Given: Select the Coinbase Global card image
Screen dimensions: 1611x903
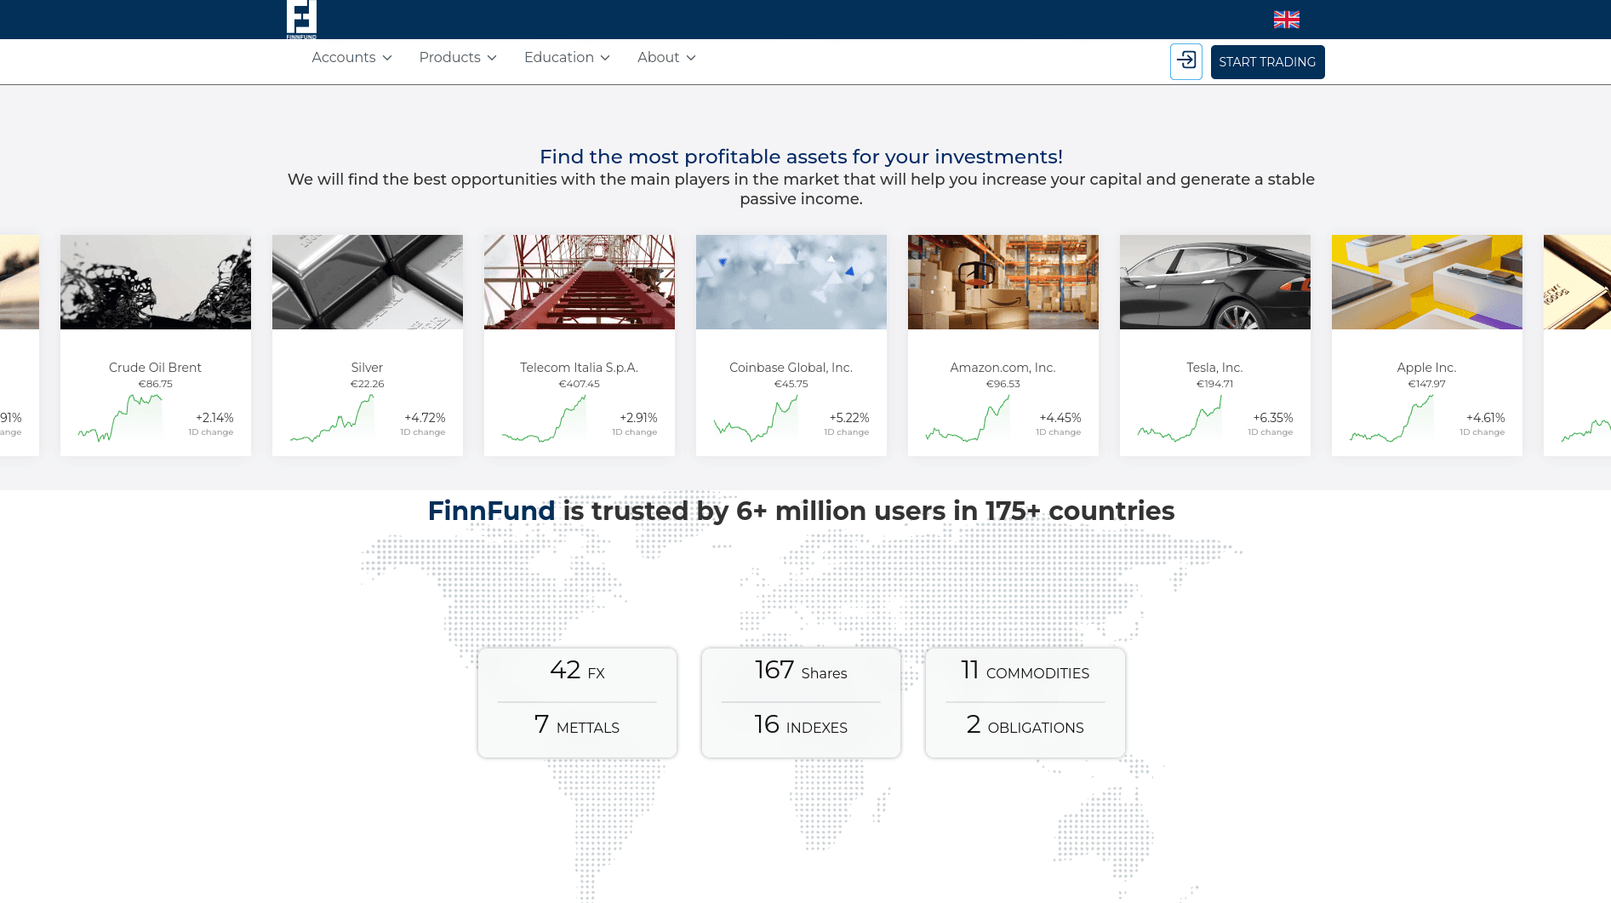Looking at the screenshot, I should 791,282.
